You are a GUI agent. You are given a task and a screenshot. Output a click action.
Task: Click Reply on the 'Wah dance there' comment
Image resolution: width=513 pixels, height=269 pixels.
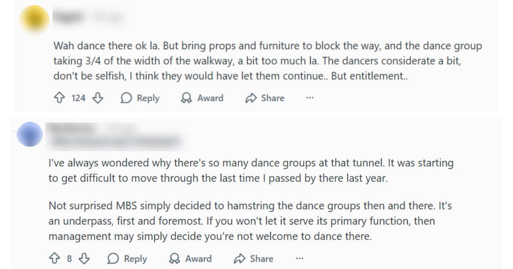(x=140, y=98)
